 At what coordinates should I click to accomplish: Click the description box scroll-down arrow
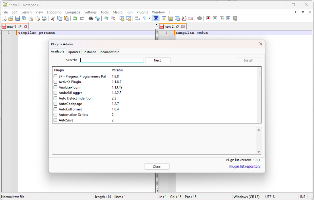click(259, 152)
